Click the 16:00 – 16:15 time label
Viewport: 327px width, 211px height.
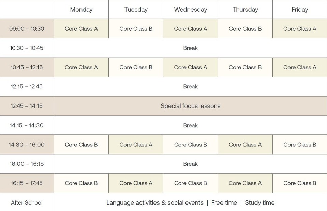(27, 164)
